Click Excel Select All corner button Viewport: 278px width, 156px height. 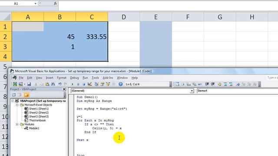coord(6,17)
